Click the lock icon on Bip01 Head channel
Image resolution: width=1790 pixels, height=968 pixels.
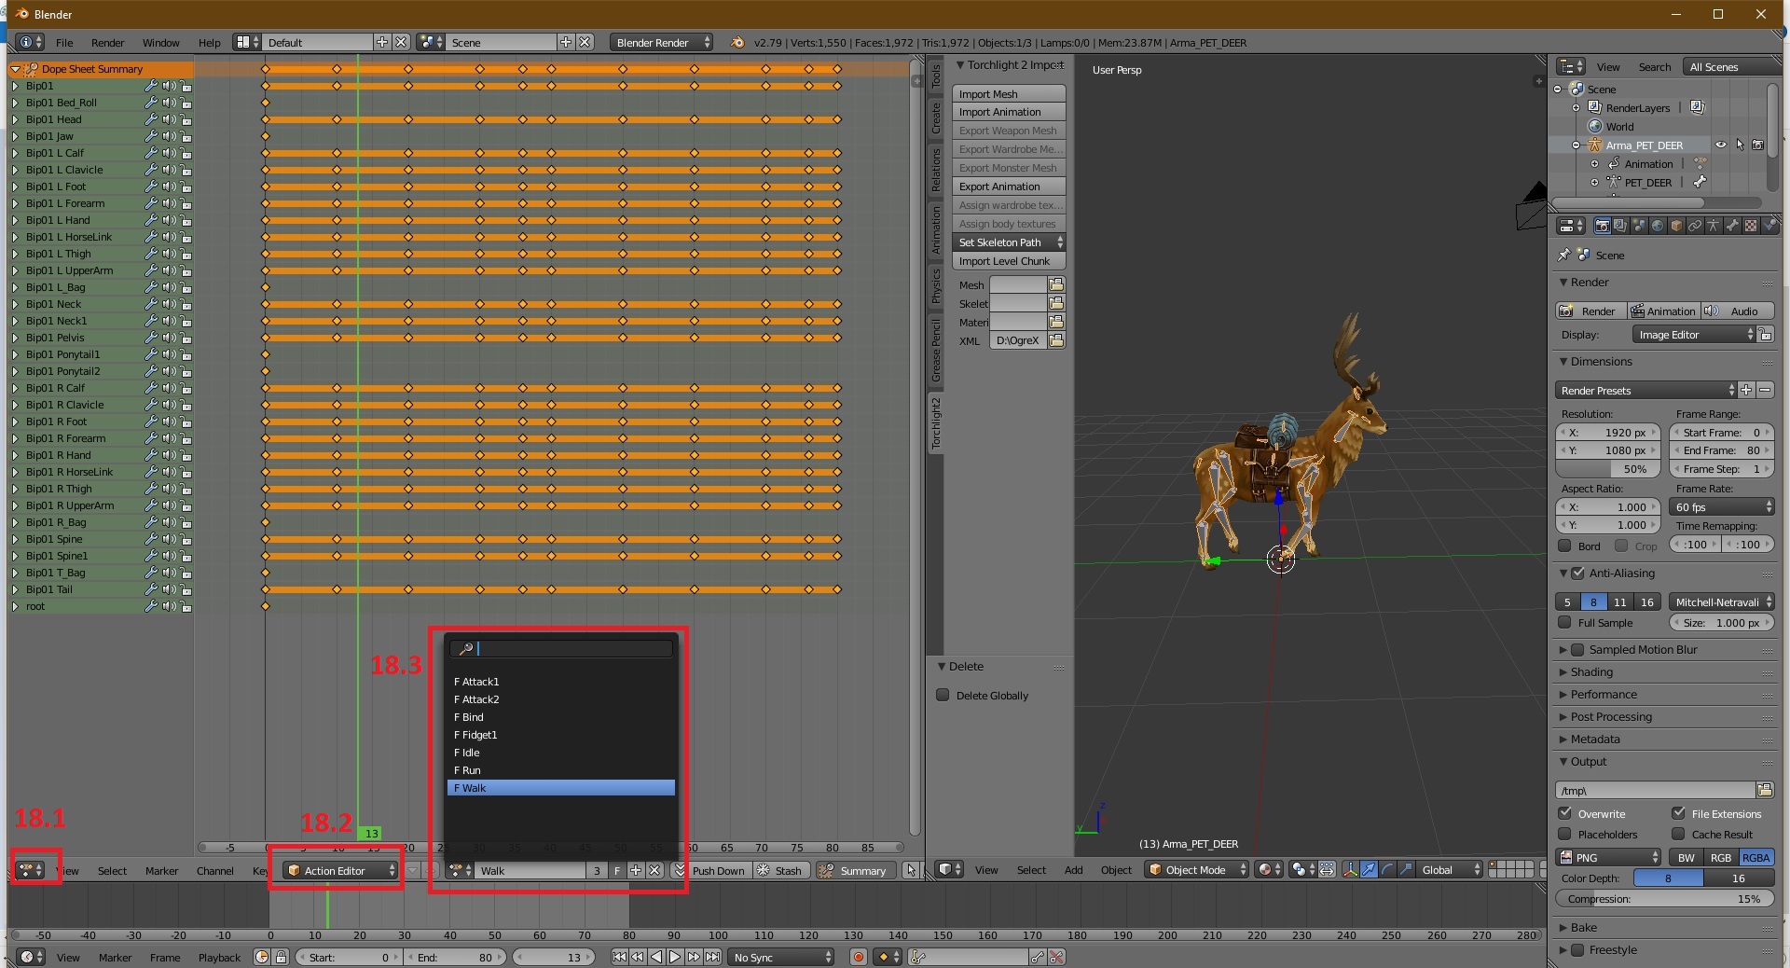point(186,120)
